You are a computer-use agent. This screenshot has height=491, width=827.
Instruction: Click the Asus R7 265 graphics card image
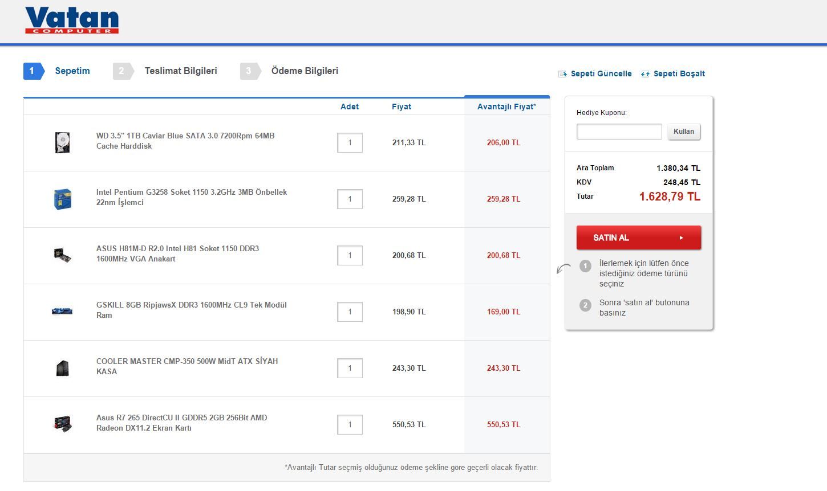(x=62, y=424)
